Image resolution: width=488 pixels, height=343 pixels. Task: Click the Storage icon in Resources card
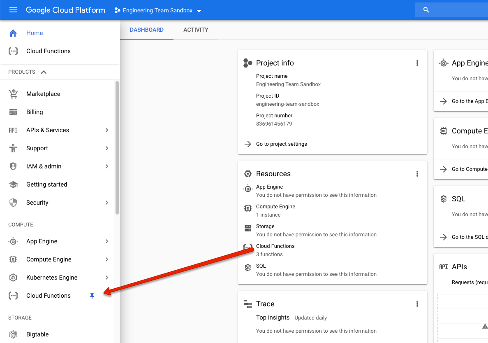click(x=248, y=228)
